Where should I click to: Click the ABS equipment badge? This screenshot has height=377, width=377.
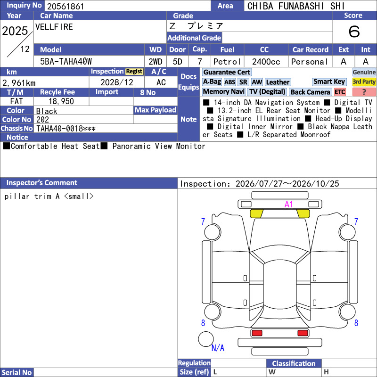pos(229,82)
